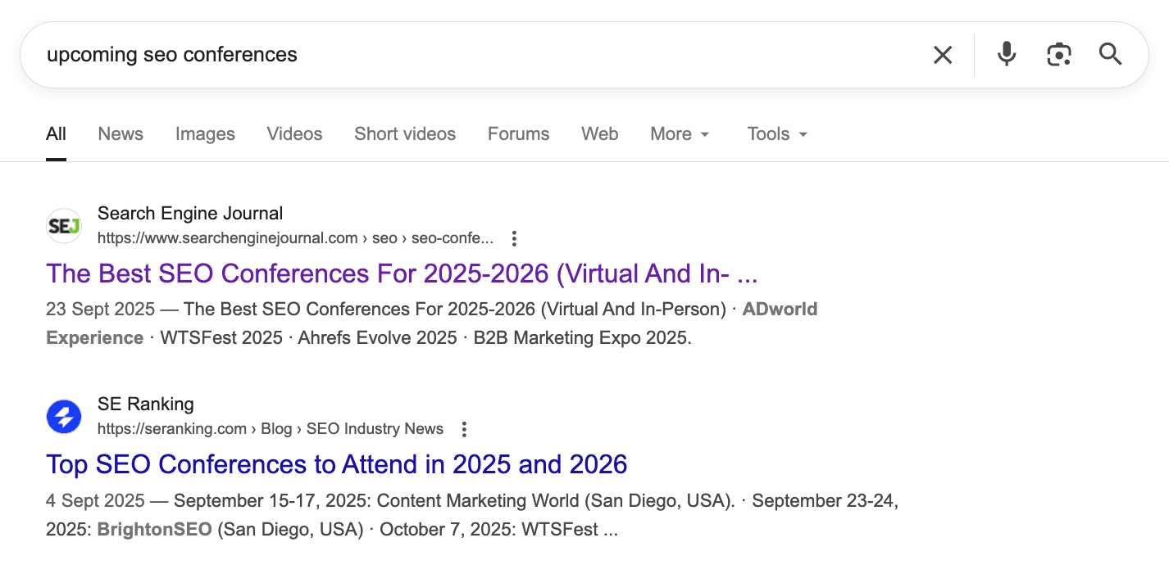Open Top SEO Conferences to Attend link
The height and width of the screenshot is (565, 1169).
tap(336, 464)
